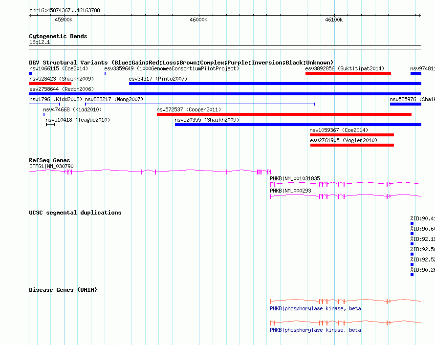Screen dimensions: 435x345
Task: Click the black bar for nsv510418
Action: pyautogui.click(x=50, y=125)
